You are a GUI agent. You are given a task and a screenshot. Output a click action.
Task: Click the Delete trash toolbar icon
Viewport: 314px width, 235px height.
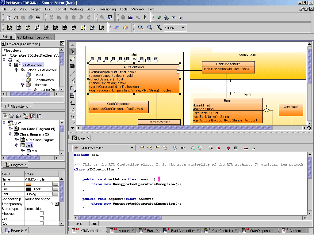point(74,17)
